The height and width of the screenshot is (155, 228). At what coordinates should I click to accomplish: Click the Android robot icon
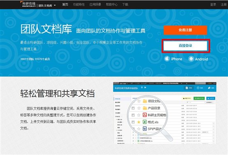pyautogui.click(x=191, y=59)
